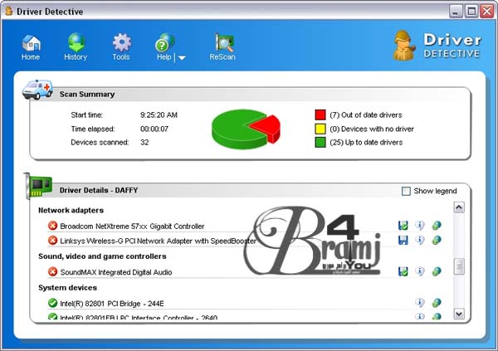Click the driver scan pie chart
The image size is (498, 351).
pyautogui.click(x=244, y=127)
